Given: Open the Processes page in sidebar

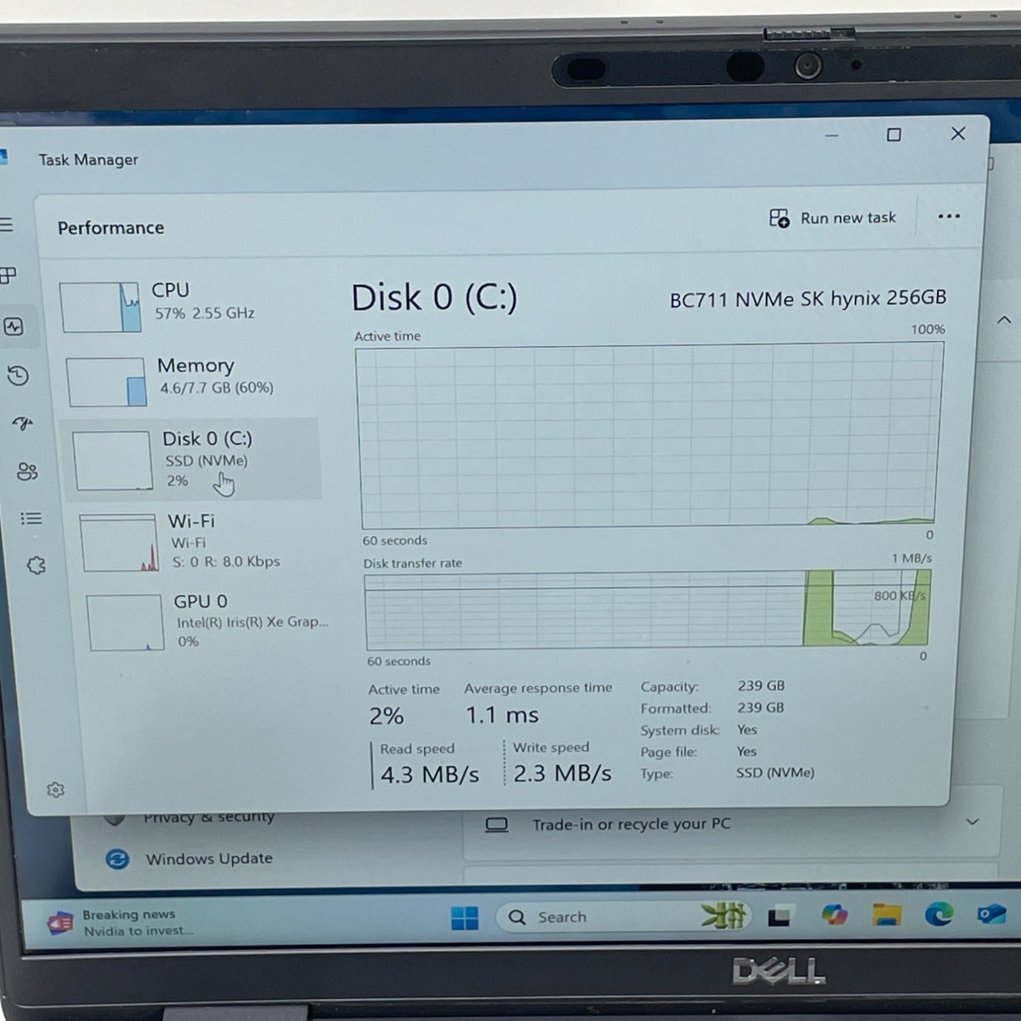Looking at the screenshot, I should [x=8, y=276].
